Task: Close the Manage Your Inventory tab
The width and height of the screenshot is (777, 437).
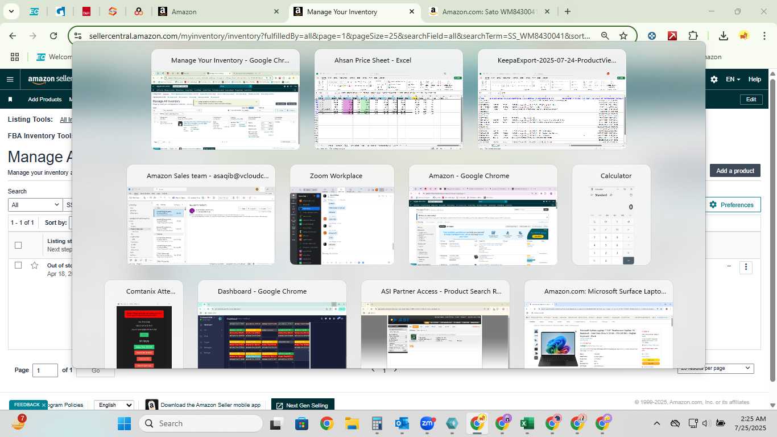Action: pos(412,11)
